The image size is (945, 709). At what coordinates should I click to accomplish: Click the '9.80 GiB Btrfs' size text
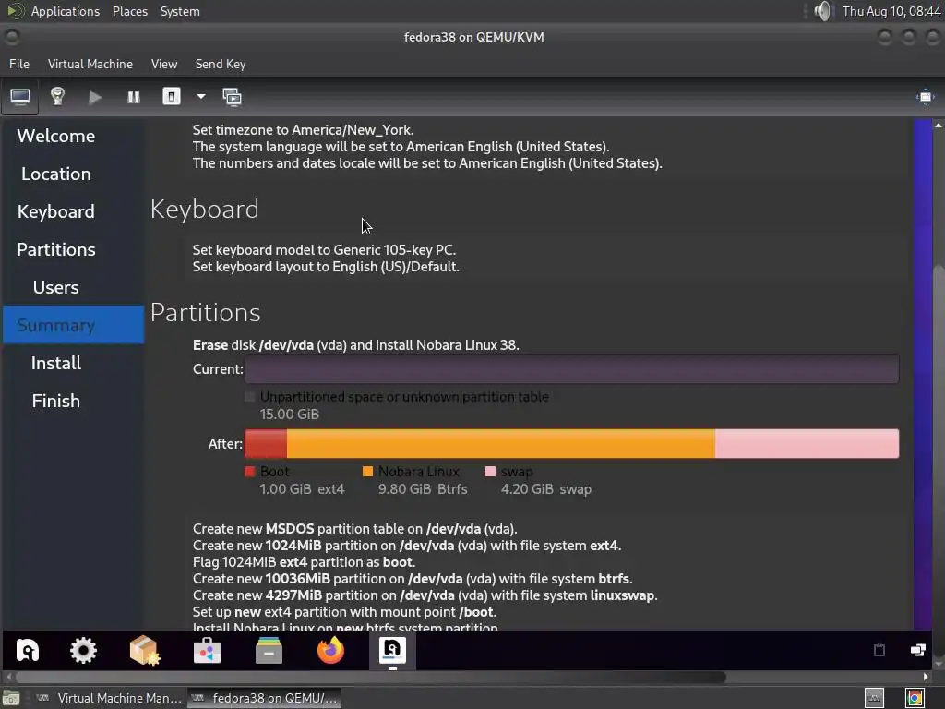click(423, 489)
